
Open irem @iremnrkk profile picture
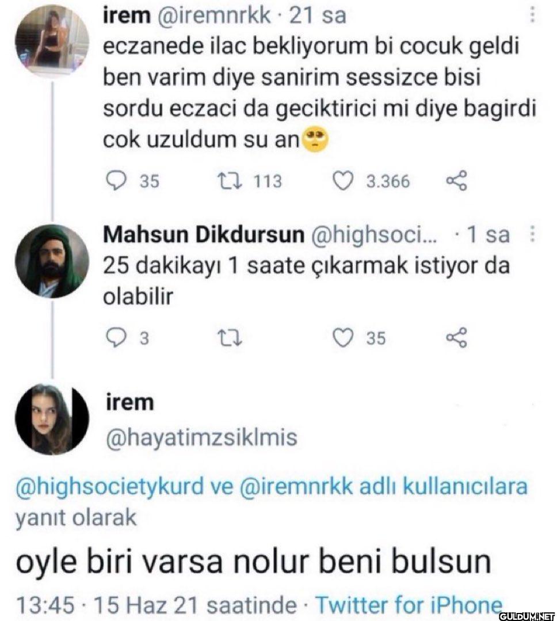click(52, 39)
